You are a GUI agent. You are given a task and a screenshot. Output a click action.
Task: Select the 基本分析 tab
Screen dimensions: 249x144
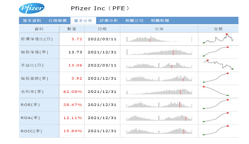(x=83, y=21)
